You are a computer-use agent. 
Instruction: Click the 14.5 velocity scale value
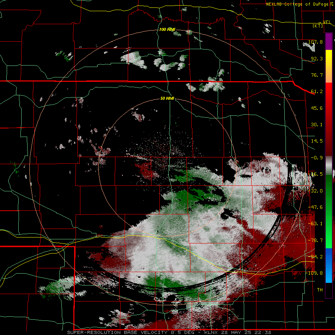coord(317,141)
